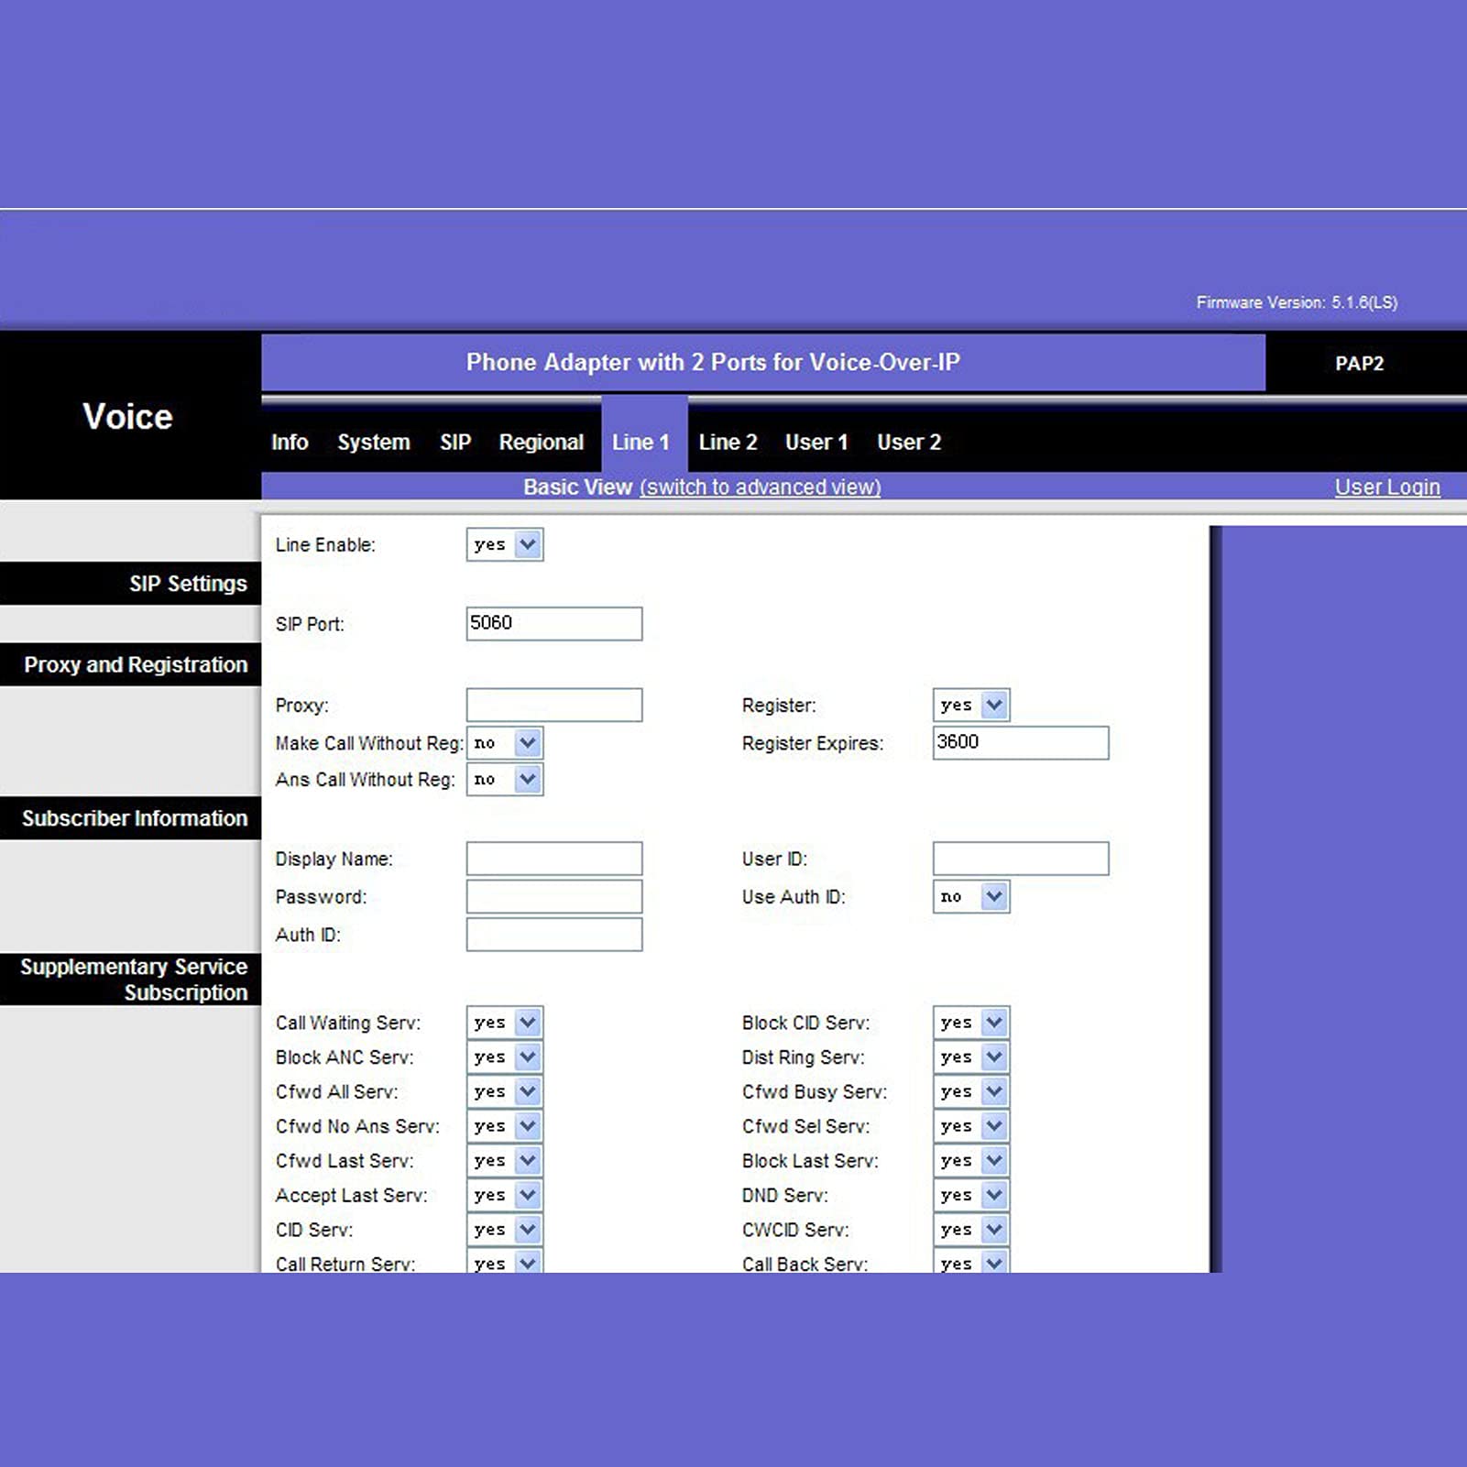This screenshot has height=1467, width=1467.
Task: Focus the Proxy text field
Action: [x=554, y=705]
